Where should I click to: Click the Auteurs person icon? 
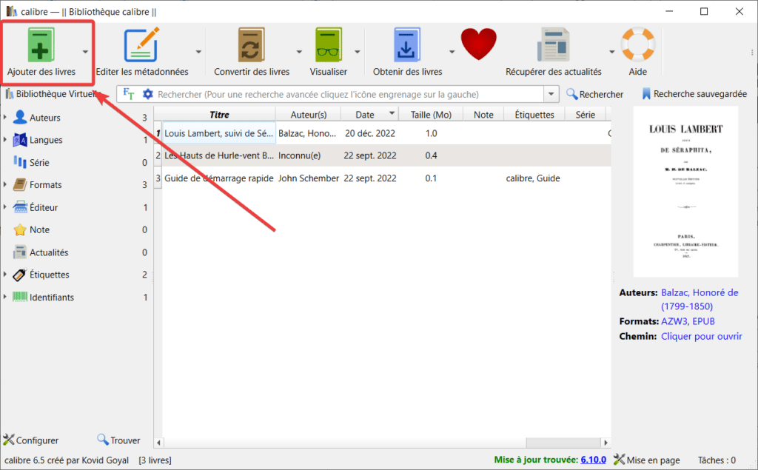point(20,117)
